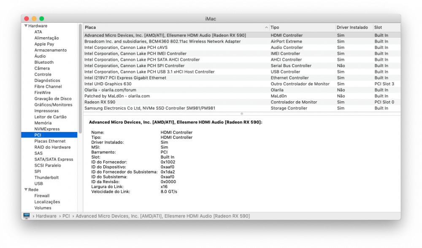The image size is (422, 248).
Task: Click the split-pane divider handle dot
Action: click(x=242, y=114)
